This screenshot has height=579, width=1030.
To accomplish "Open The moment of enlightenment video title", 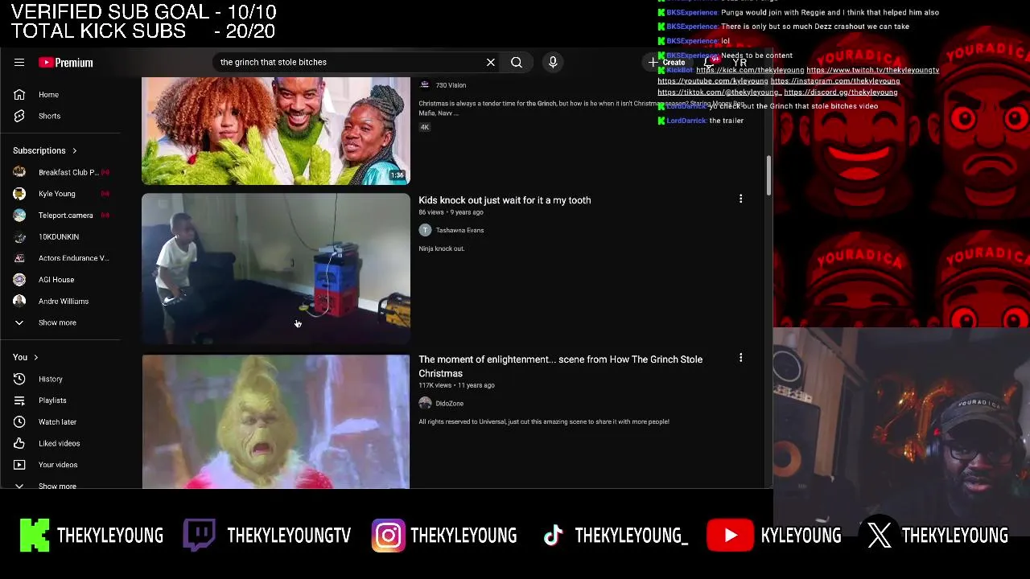I will [560, 367].
